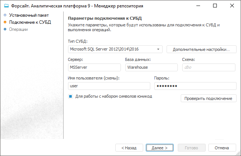Click into the Пароль field

(x=195, y=86)
